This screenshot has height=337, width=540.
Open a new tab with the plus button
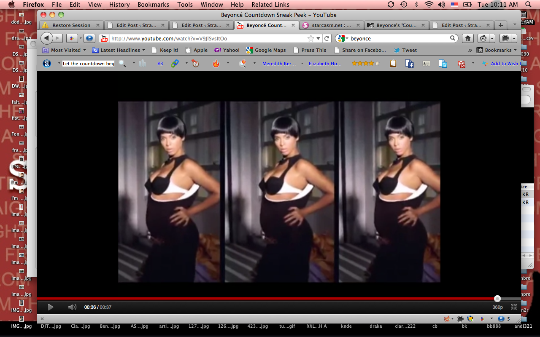click(500, 25)
